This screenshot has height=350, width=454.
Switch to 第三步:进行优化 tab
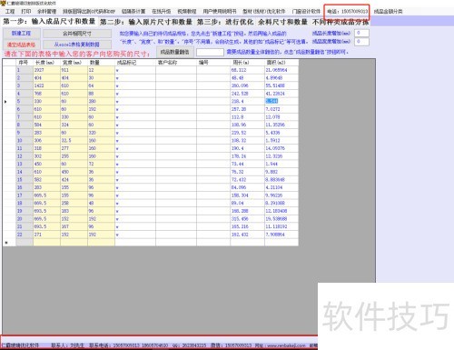tap(225, 22)
